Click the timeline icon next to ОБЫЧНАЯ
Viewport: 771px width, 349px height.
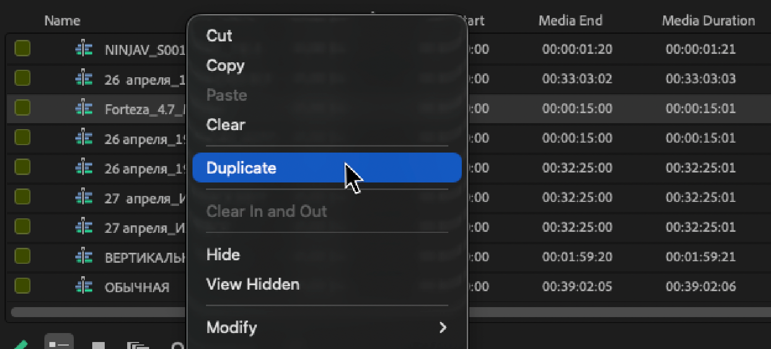coord(84,287)
